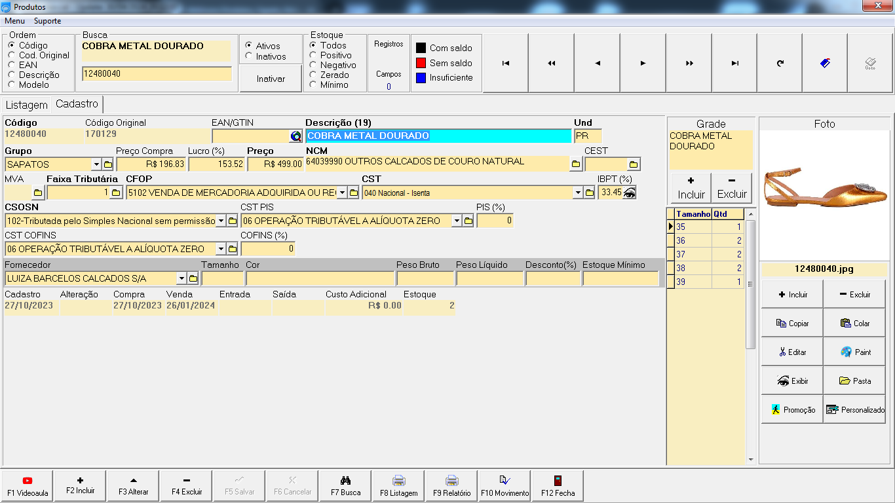This screenshot has width=895, height=503.
Task: Choose Negativo stock filter
Action: coord(313,65)
